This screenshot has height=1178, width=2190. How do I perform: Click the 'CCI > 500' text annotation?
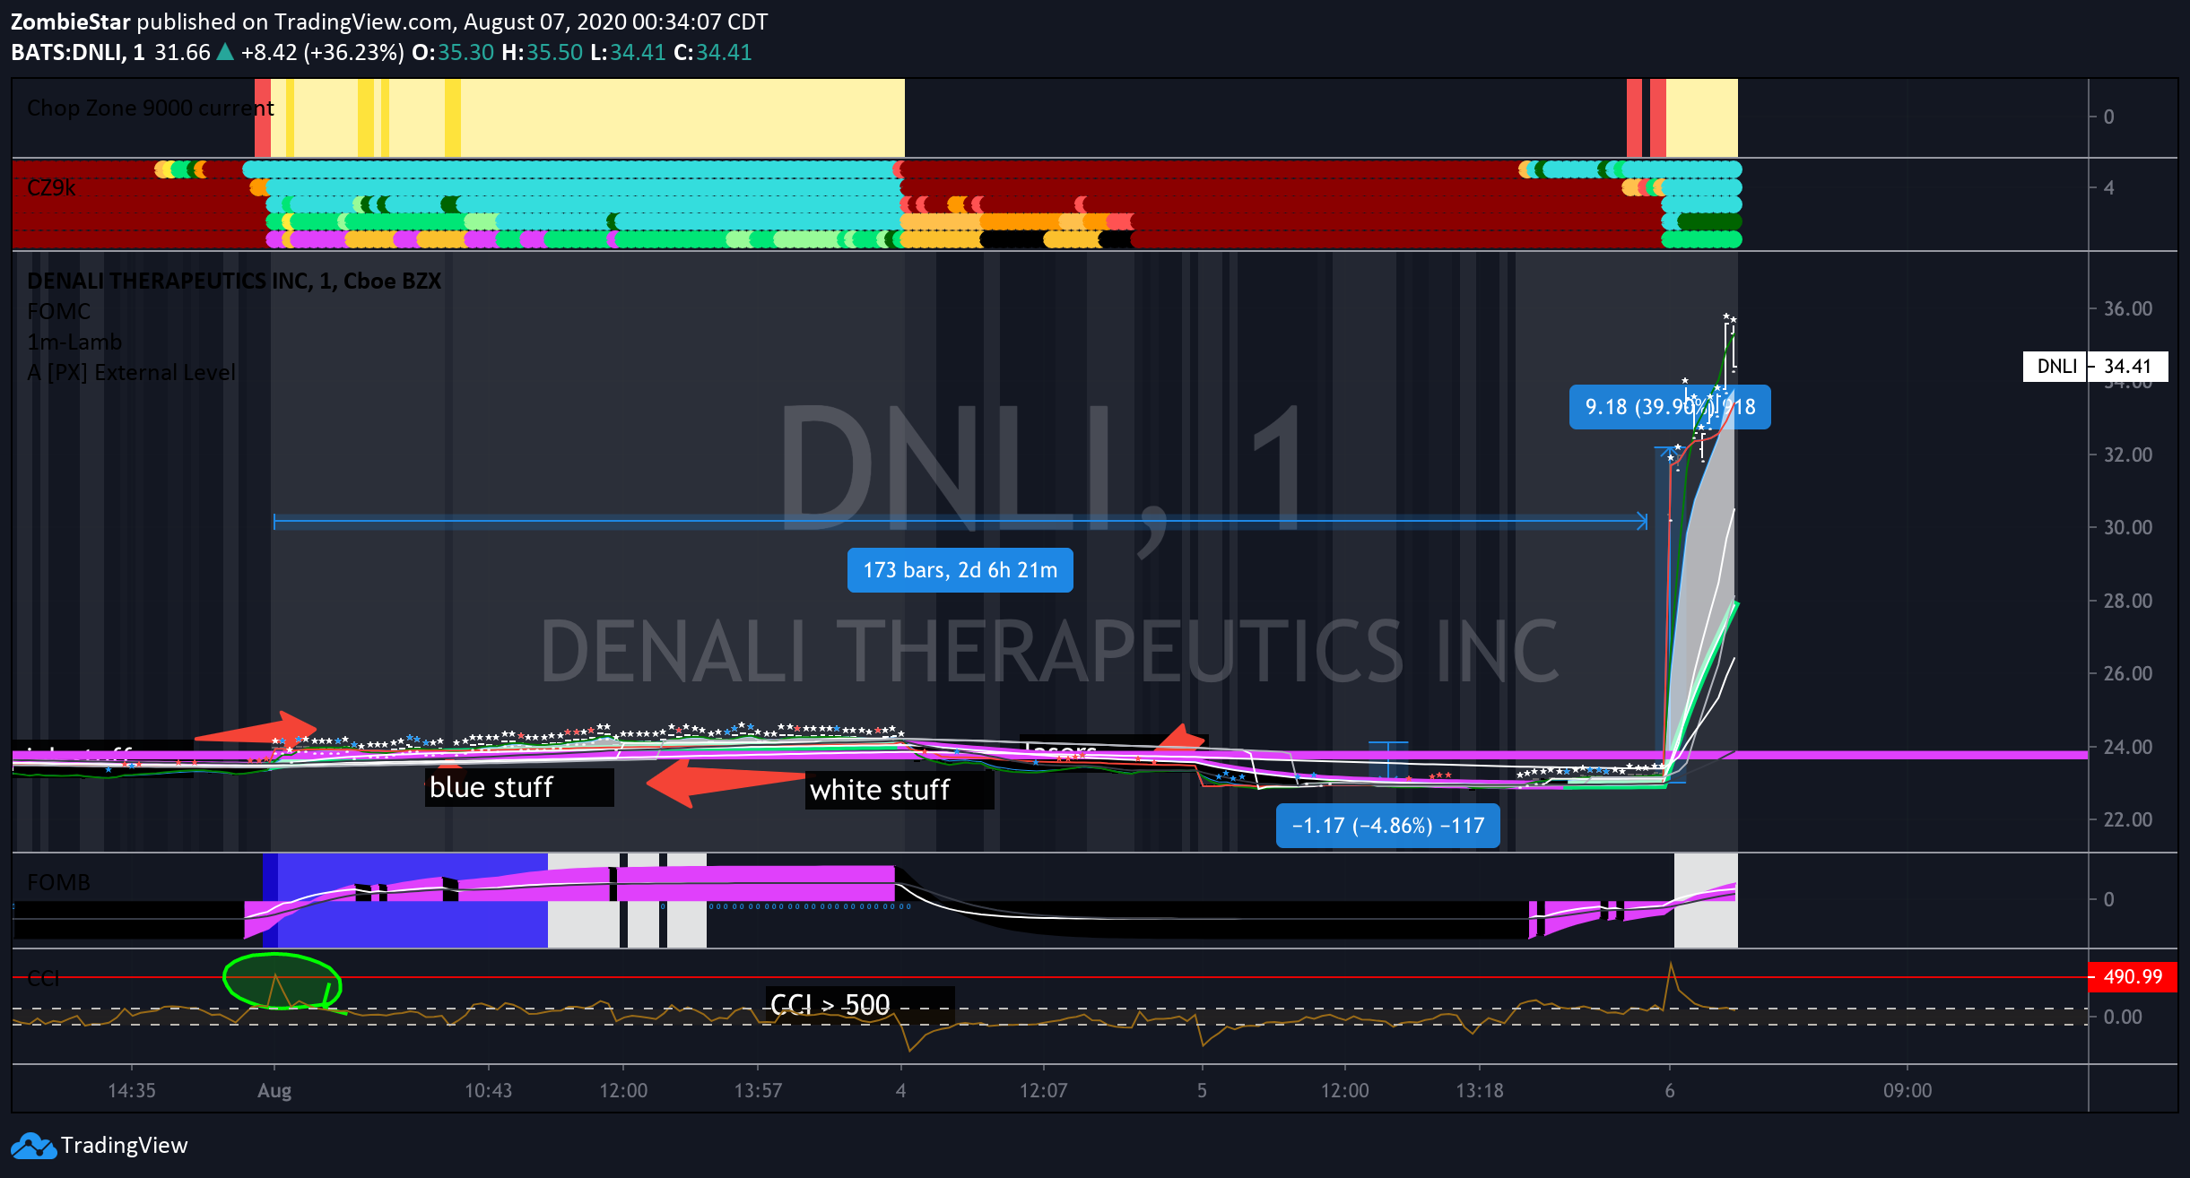[x=860, y=1005]
